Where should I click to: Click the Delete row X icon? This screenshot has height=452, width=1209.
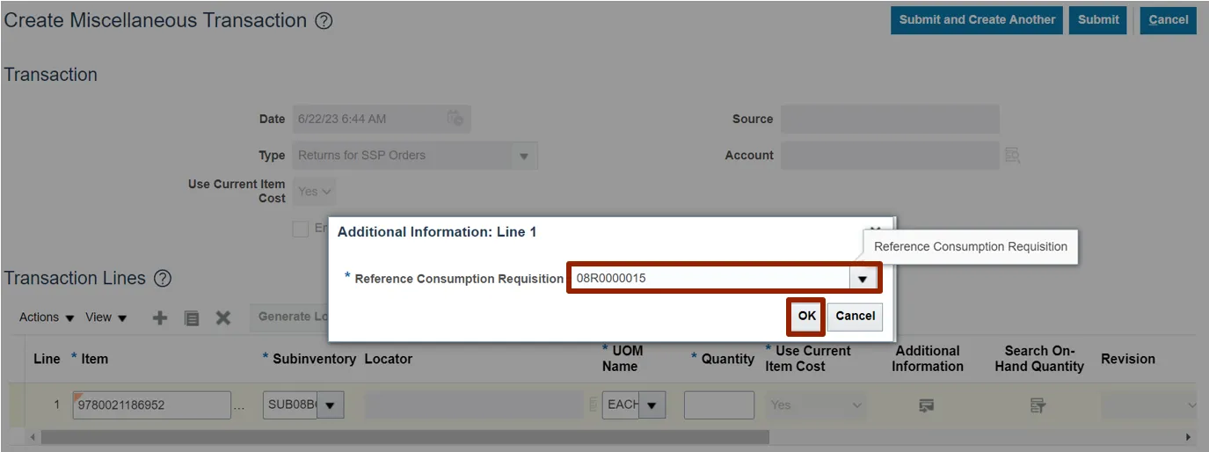(x=223, y=317)
